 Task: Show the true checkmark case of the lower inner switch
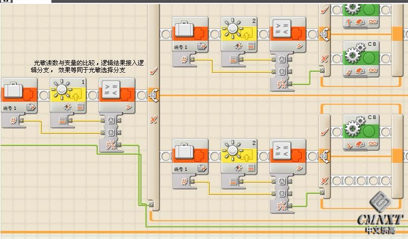[324, 132]
